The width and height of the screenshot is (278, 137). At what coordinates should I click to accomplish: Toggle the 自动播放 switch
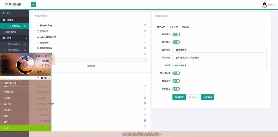[176, 34]
